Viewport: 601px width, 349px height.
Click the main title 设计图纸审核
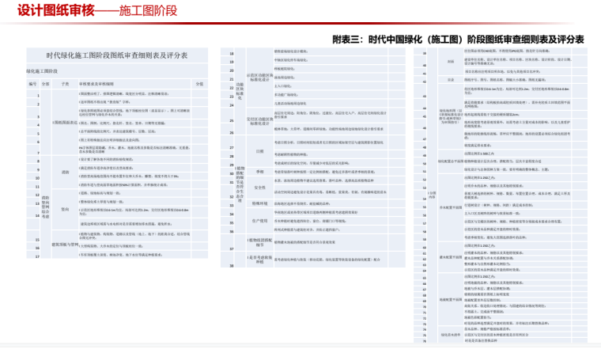pos(48,10)
